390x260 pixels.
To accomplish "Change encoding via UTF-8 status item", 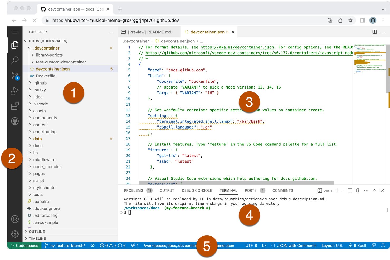I will [251, 246].
